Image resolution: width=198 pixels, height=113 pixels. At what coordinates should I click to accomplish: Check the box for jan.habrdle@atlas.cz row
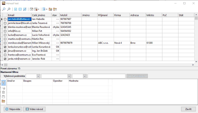[5, 19]
